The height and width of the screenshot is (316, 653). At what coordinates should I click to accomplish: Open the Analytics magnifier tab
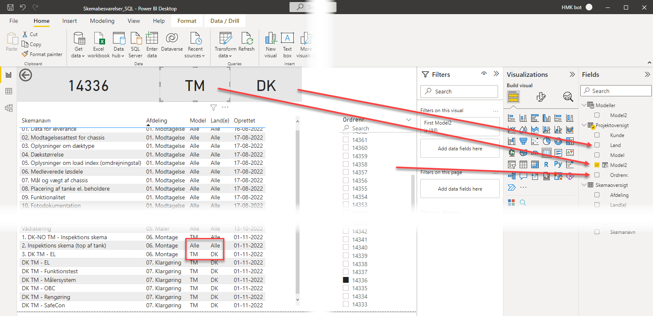tap(568, 97)
